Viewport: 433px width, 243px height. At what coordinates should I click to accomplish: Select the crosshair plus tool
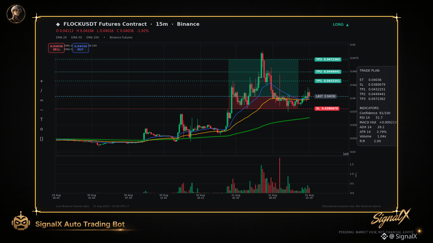41,81
